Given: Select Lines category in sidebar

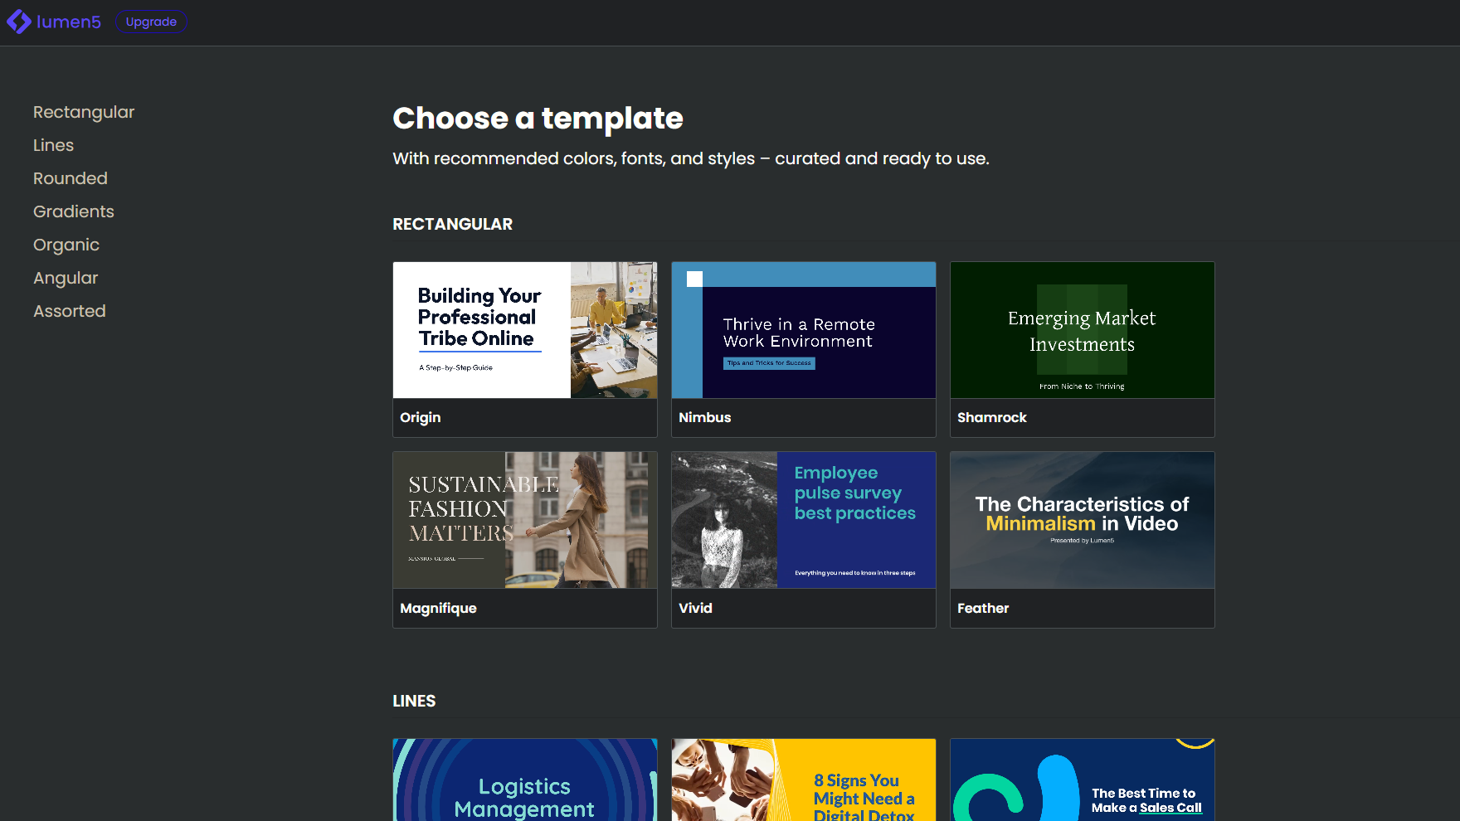Looking at the screenshot, I should coord(53,145).
